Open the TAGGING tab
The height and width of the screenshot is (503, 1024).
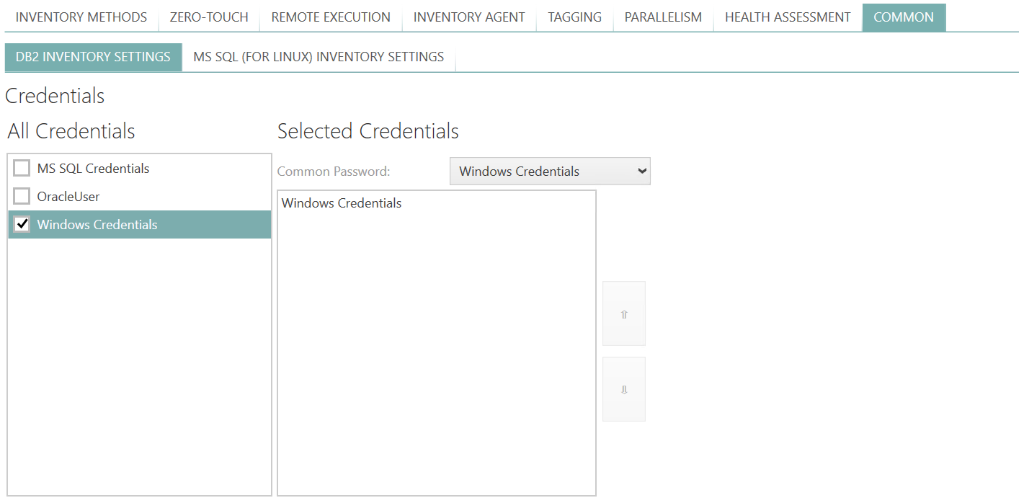pyautogui.click(x=574, y=17)
